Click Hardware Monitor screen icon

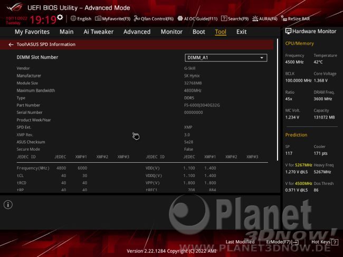click(288, 31)
